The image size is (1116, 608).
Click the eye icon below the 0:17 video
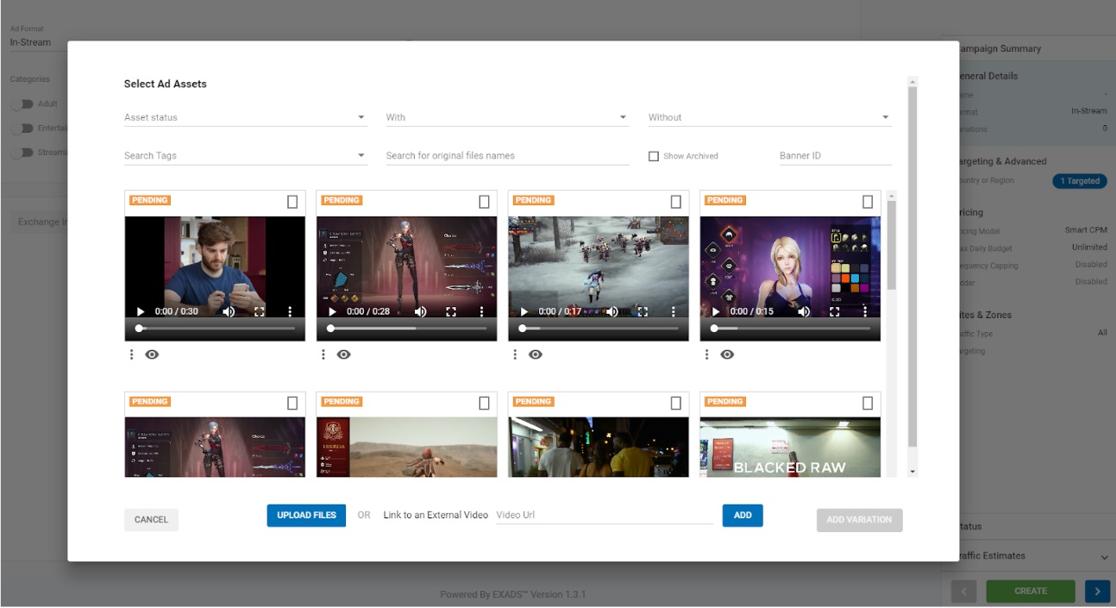(536, 354)
